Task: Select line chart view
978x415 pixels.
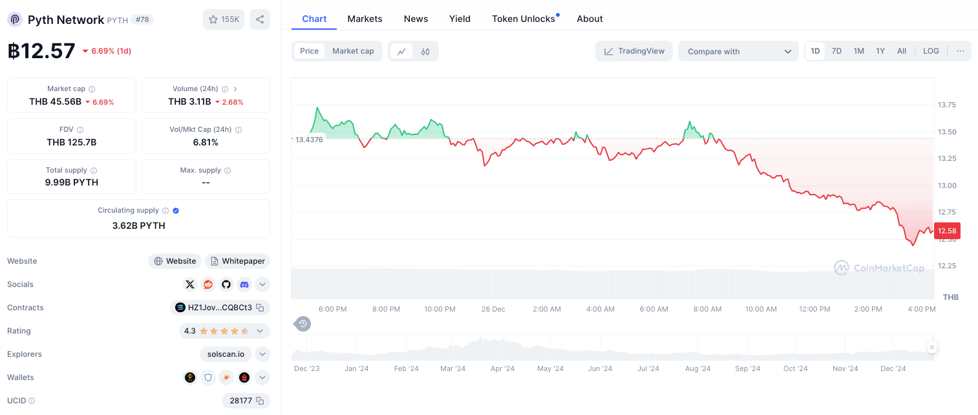Action: (401, 51)
